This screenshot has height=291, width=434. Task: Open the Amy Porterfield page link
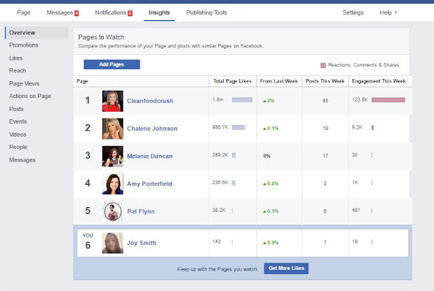tap(149, 183)
